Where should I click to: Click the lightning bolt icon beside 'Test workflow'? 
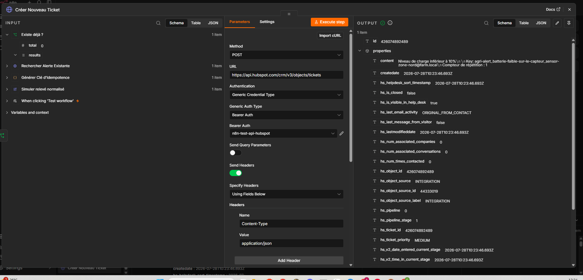pyautogui.click(x=78, y=101)
